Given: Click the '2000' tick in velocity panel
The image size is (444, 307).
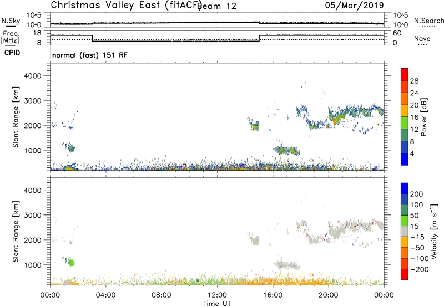Looking at the screenshot, I should [32, 240].
